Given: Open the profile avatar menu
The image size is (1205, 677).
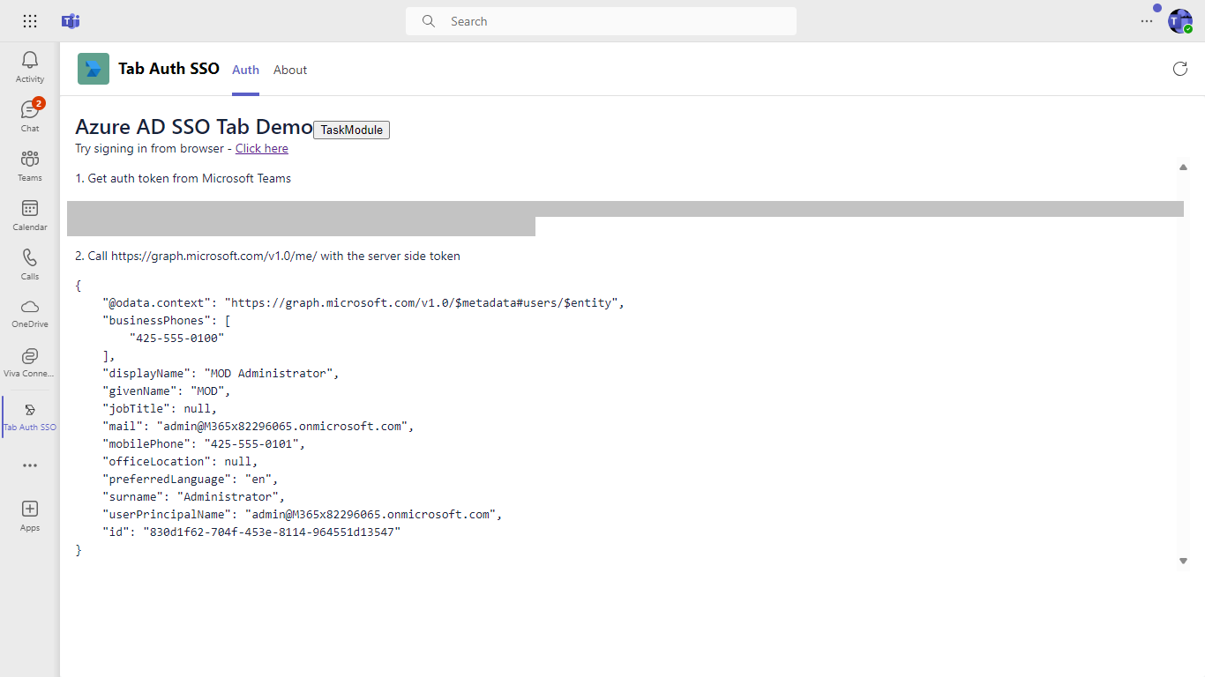Looking at the screenshot, I should [x=1180, y=21].
